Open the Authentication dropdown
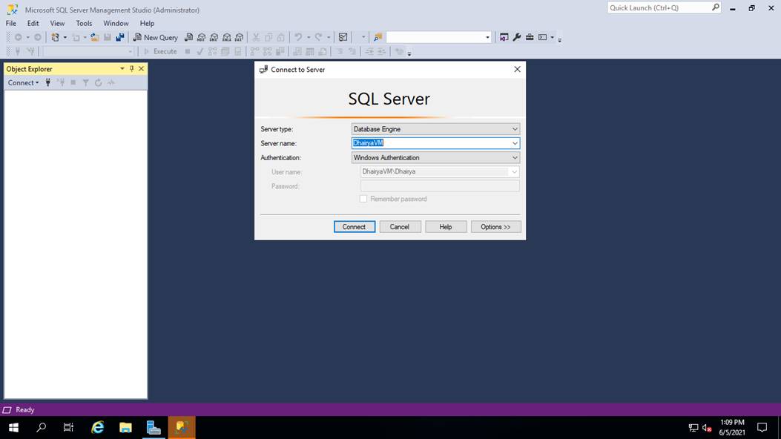 [515, 157]
